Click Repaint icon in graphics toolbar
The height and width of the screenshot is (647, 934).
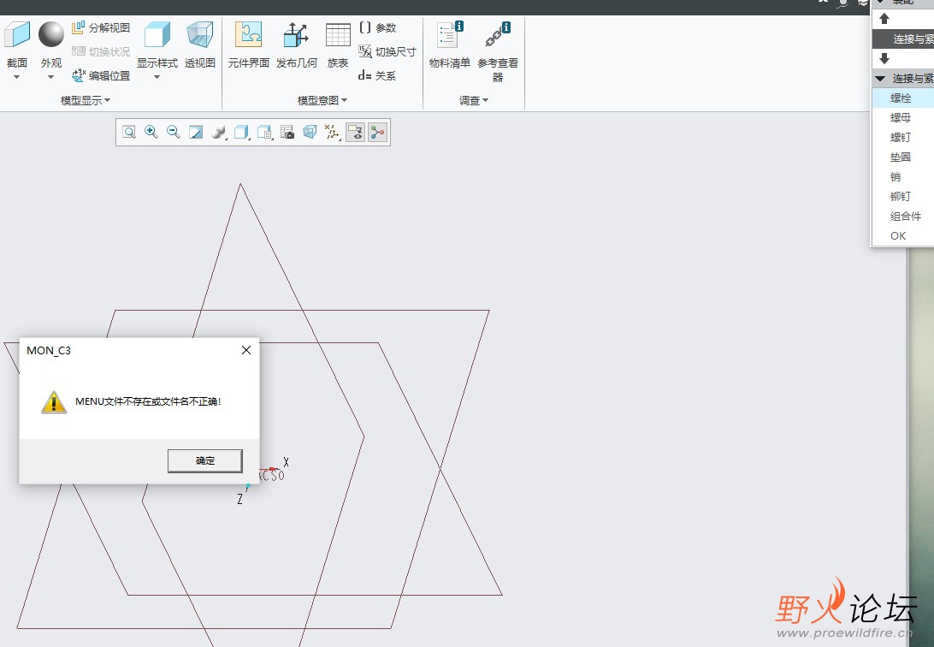(196, 133)
